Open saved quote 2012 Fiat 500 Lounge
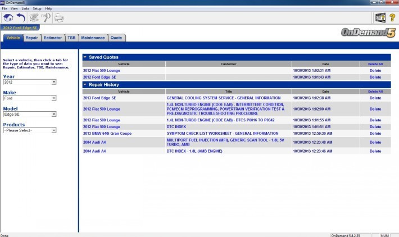 click(102, 70)
